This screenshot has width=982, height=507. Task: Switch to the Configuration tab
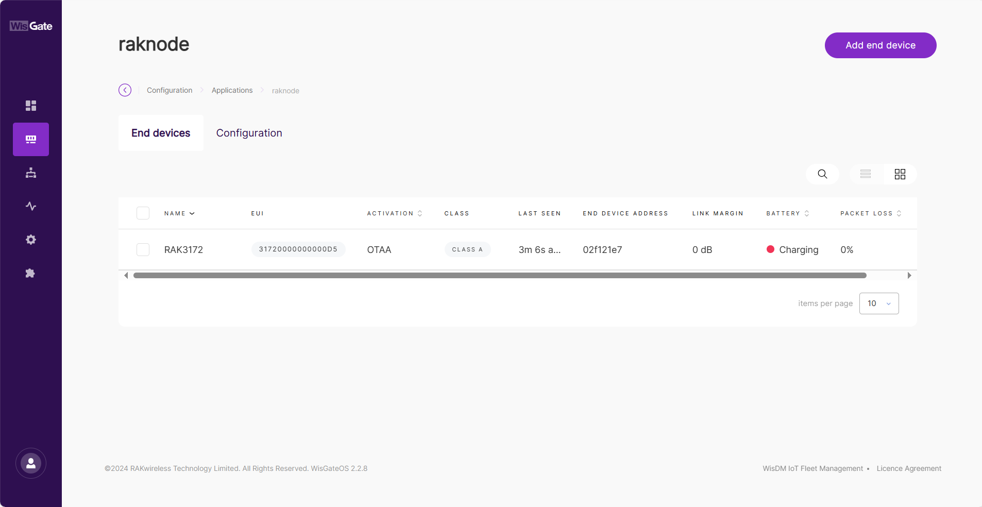(x=249, y=133)
